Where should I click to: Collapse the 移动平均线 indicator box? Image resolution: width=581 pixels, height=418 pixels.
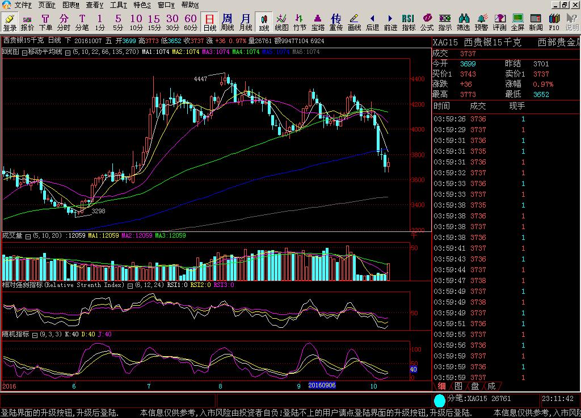(24, 53)
